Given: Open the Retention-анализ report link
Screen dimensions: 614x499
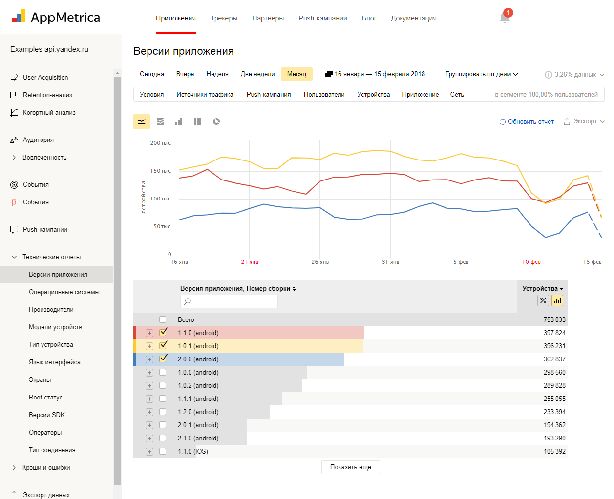Looking at the screenshot, I should pyautogui.click(x=47, y=95).
